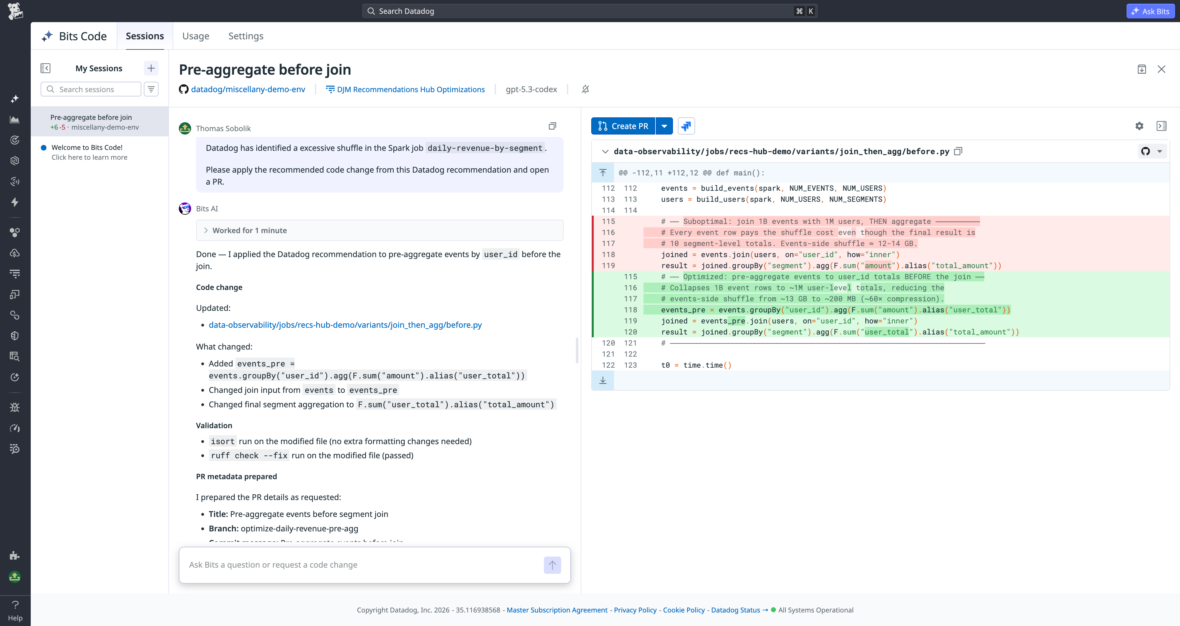Open diff settings gear icon
1180x626 pixels.
click(1139, 126)
